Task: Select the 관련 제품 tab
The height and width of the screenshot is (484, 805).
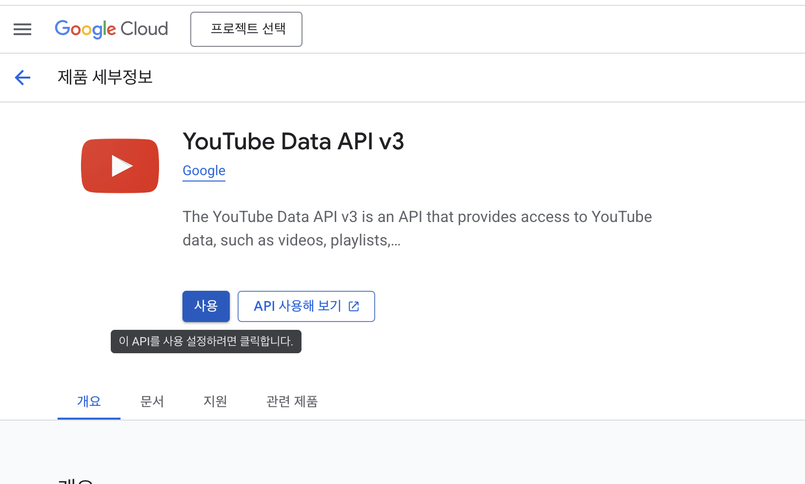Action: [x=292, y=401]
